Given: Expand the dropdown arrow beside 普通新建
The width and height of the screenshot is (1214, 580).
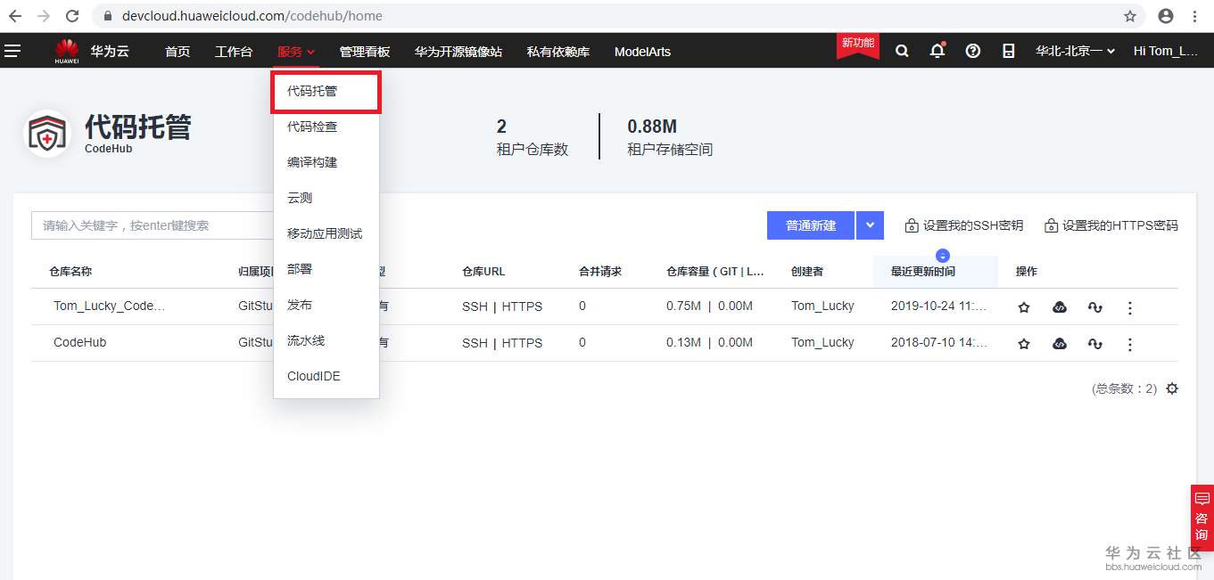Looking at the screenshot, I should point(870,225).
